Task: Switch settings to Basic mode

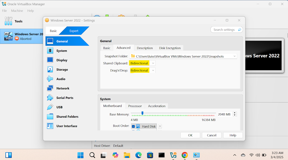Action: click(53, 31)
